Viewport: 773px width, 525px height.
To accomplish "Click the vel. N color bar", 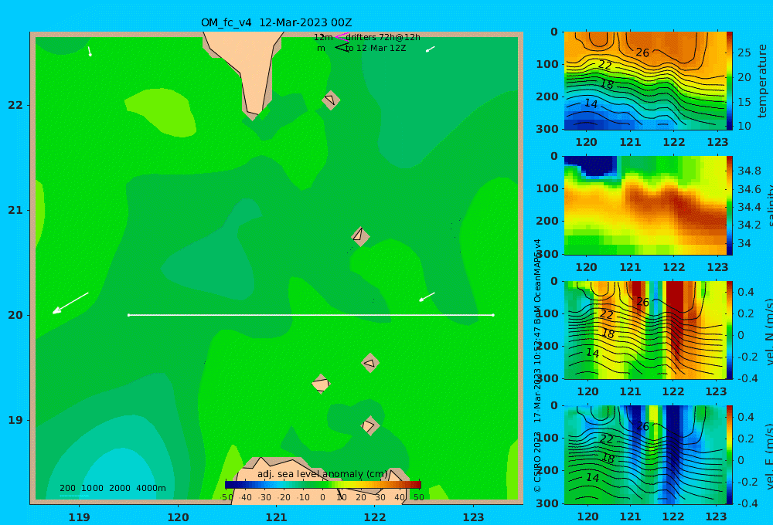I will [x=730, y=330].
